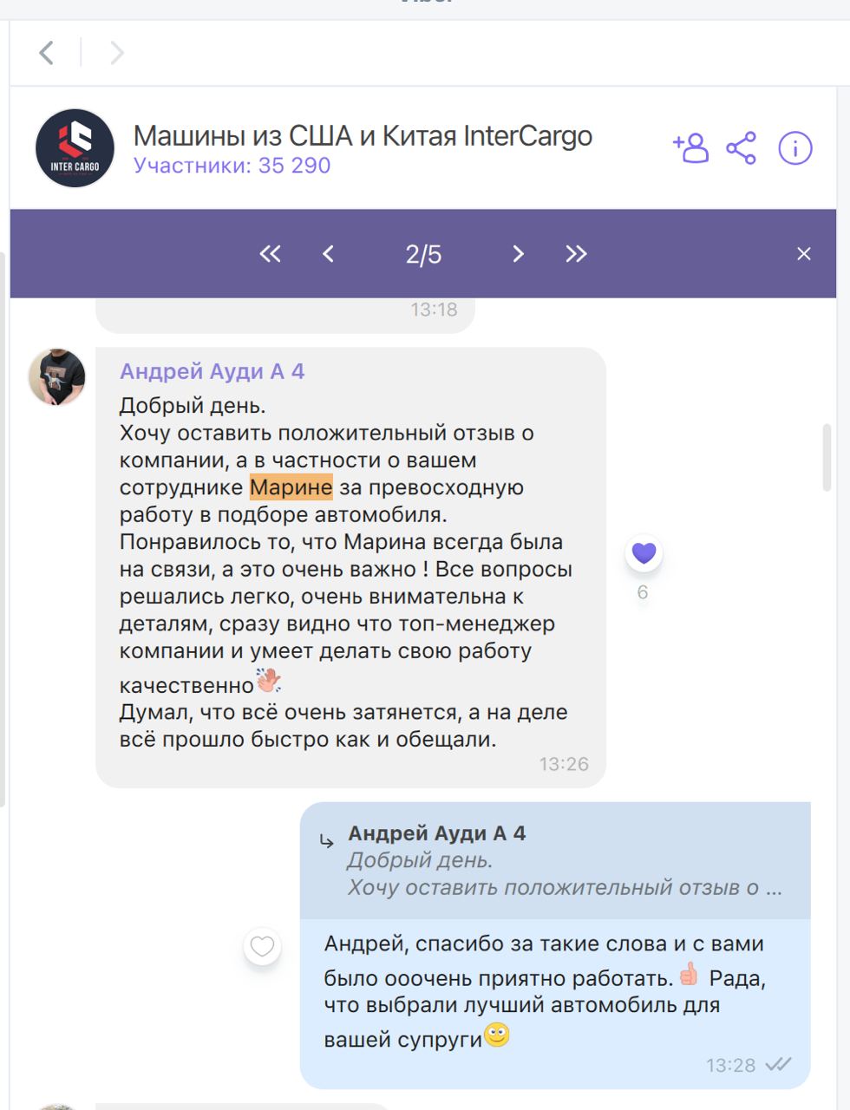Image resolution: width=850 pixels, height=1110 pixels.
Task: Open the chat info icon
Action: (x=795, y=148)
